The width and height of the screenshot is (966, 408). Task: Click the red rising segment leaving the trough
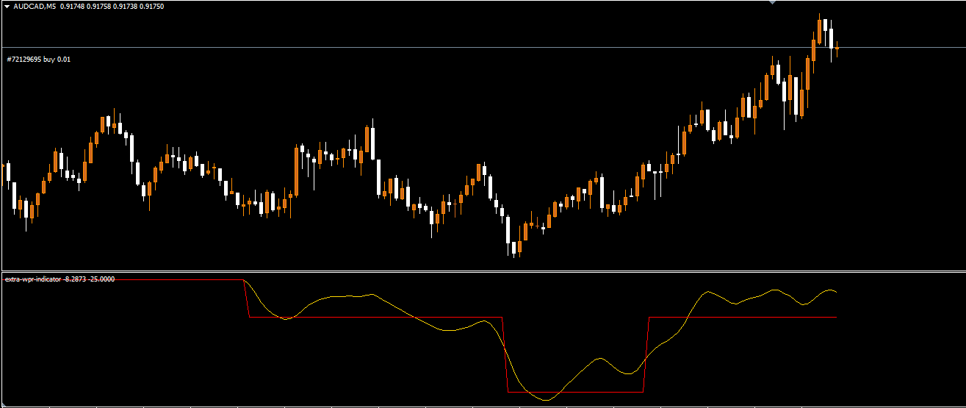[x=646, y=357]
